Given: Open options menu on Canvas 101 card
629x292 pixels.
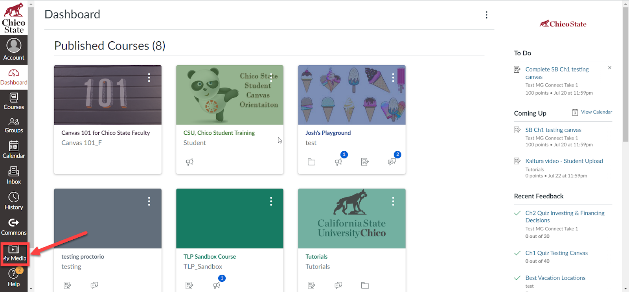Looking at the screenshot, I should pos(149,78).
